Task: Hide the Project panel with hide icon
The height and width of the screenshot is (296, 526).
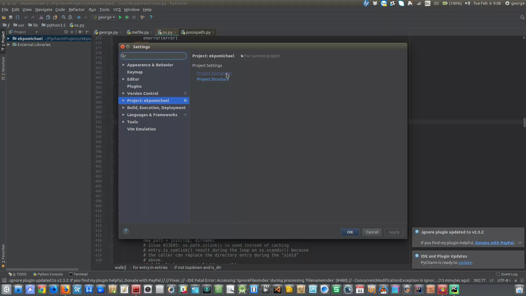Action: [x=88, y=32]
